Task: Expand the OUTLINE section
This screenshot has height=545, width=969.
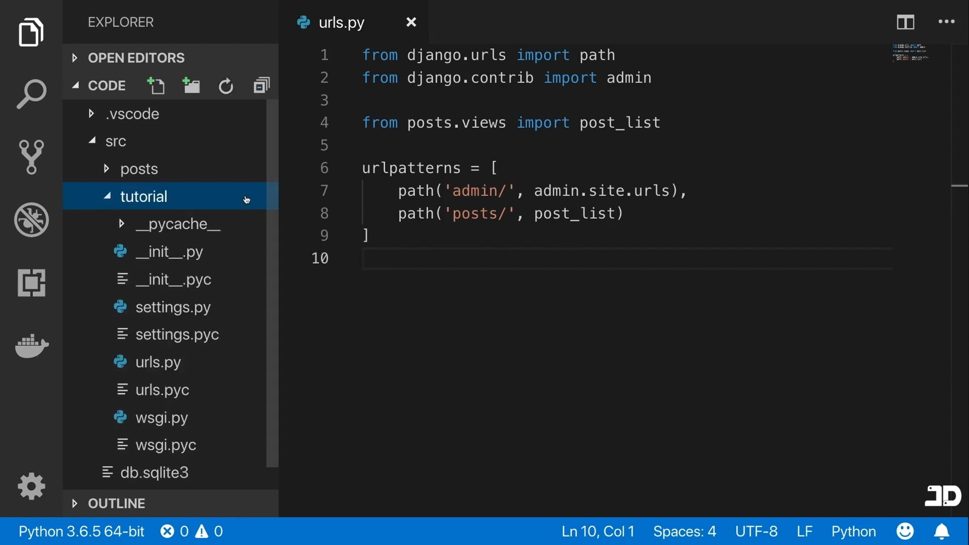Action: click(116, 503)
